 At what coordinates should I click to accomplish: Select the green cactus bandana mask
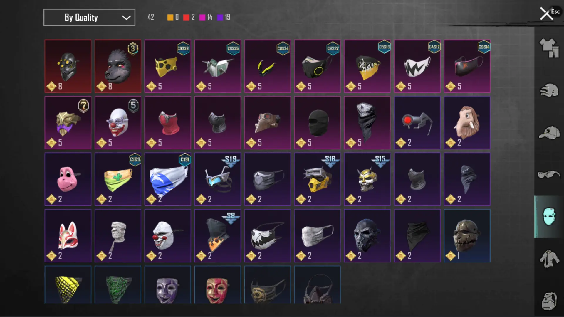click(x=118, y=179)
